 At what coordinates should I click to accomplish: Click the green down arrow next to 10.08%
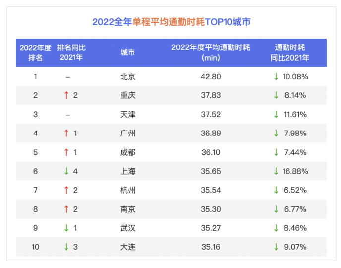276,77
